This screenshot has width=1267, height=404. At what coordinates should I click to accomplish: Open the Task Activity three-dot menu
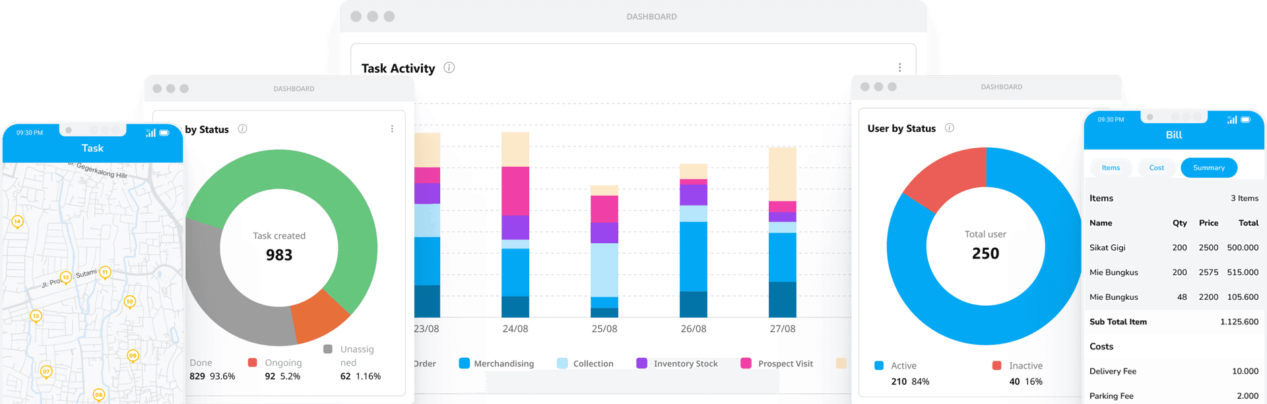click(899, 68)
